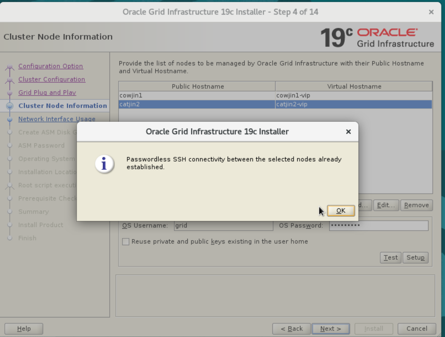Open installer Help

(24, 329)
